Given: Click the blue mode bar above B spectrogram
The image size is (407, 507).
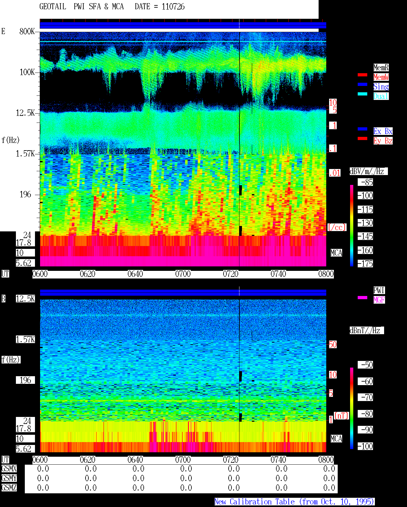Looking at the screenshot, I should tap(183, 292).
